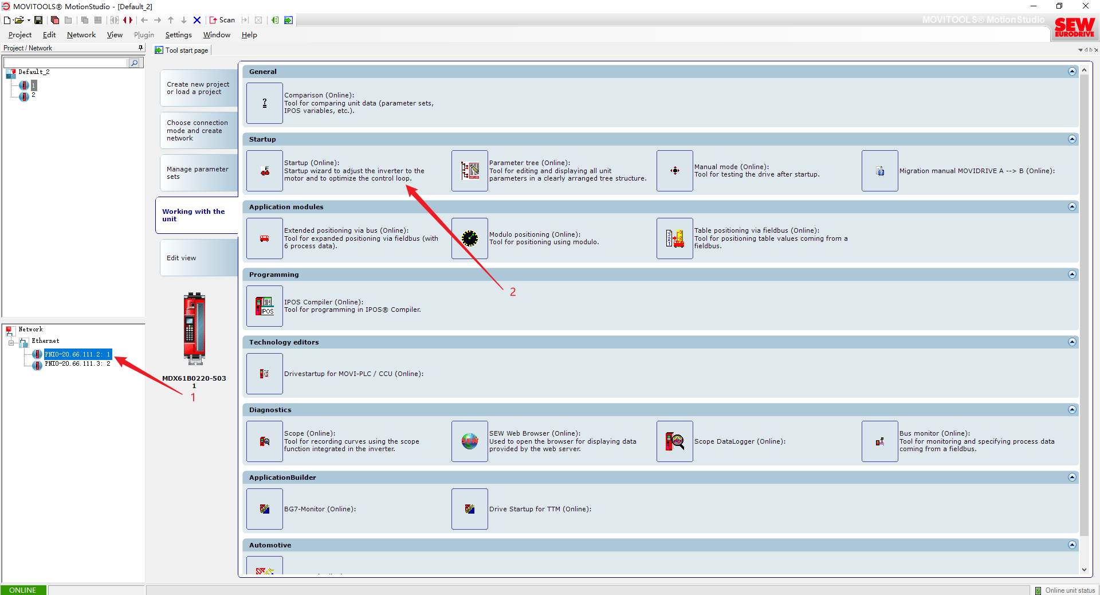Image resolution: width=1100 pixels, height=595 pixels.
Task: Open the Modulo positioning clock icon
Action: click(x=469, y=238)
